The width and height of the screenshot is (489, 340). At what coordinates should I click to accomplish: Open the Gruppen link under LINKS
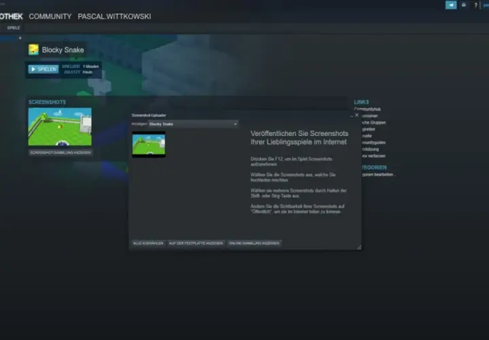coord(374,122)
